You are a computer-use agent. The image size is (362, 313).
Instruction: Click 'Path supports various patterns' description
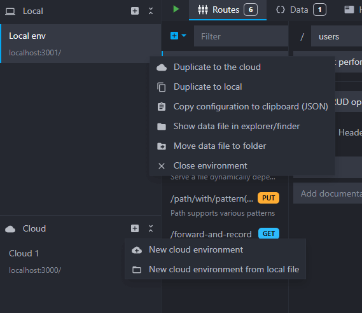pos(223,213)
